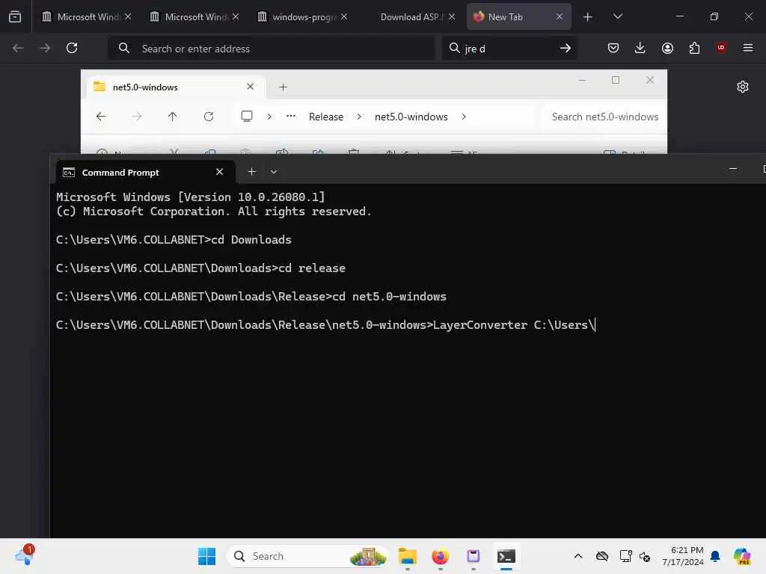766x574 pixels.
Task: Close the net5.0-windows File Explorer tab
Action: coord(250,87)
